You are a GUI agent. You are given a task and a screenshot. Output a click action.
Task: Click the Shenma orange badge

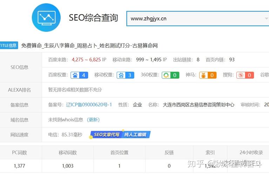tap(208, 75)
